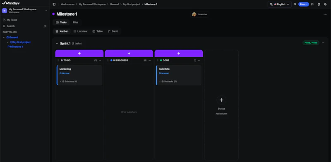The image size is (331, 162).
Task: Select General in the sidebar tree
Action: click(12, 38)
